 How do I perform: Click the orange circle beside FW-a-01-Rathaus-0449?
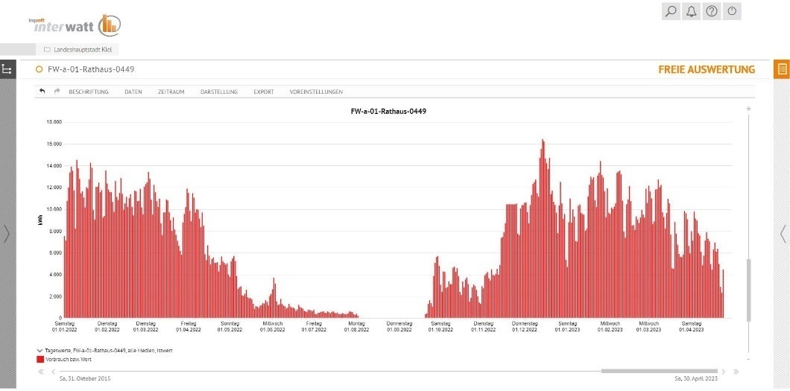coord(39,69)
